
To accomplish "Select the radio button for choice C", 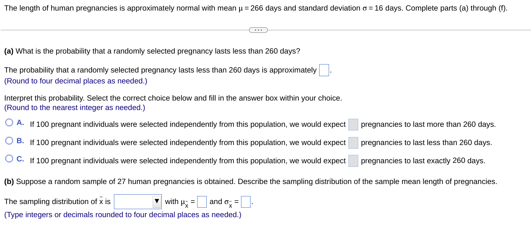I will (9, 158).
